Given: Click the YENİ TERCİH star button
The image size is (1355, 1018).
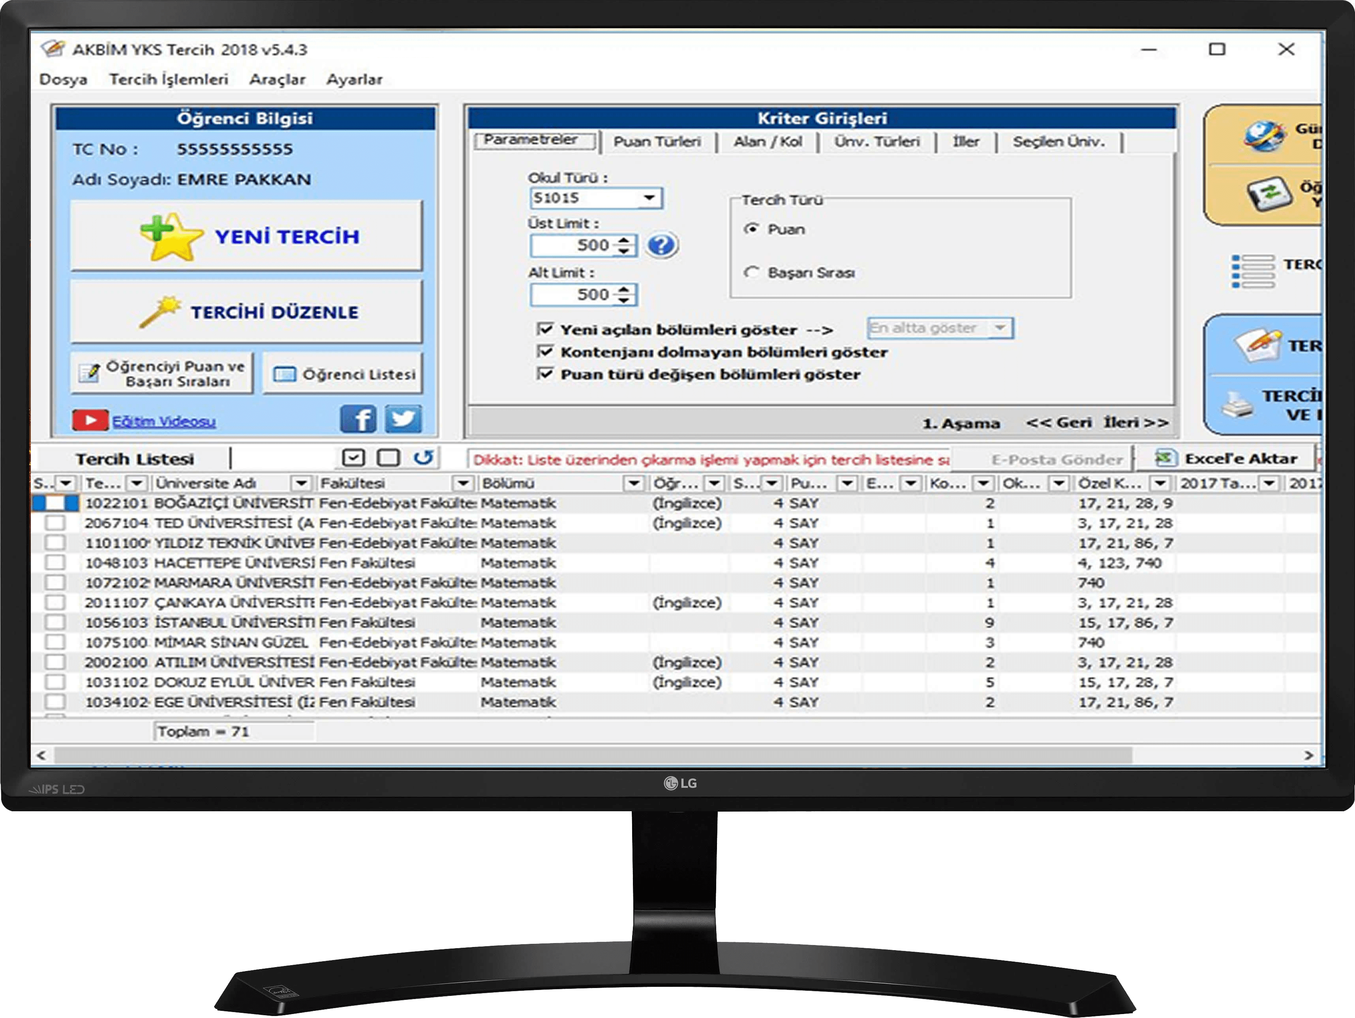Looking at the screenshot, I should pyautogui.click(x=246, y=236).
